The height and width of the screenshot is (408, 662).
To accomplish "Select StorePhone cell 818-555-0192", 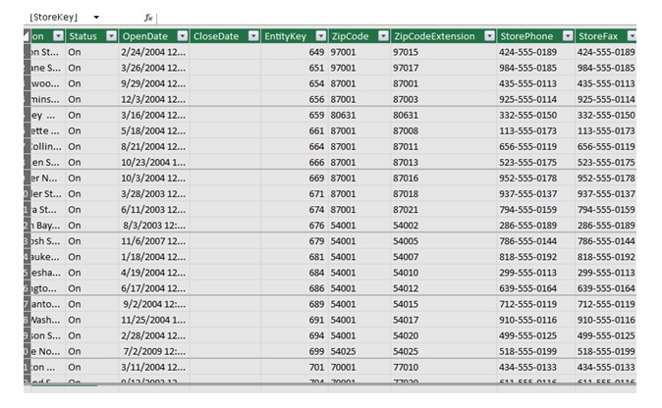I will (x=535, y=257).
